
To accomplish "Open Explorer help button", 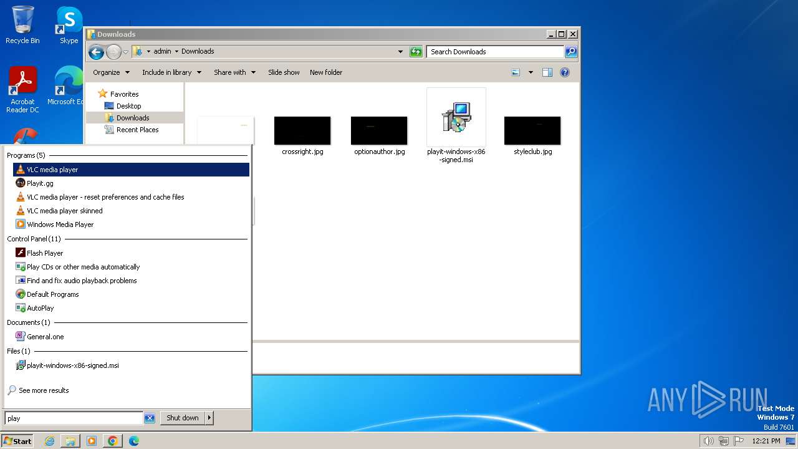I will tap(565, 72).
